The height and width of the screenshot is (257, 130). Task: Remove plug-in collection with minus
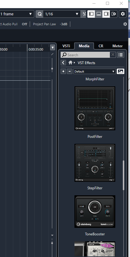(x=70, y=71)
